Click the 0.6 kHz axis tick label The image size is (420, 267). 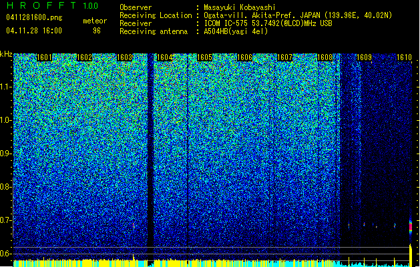coord(5,254)
